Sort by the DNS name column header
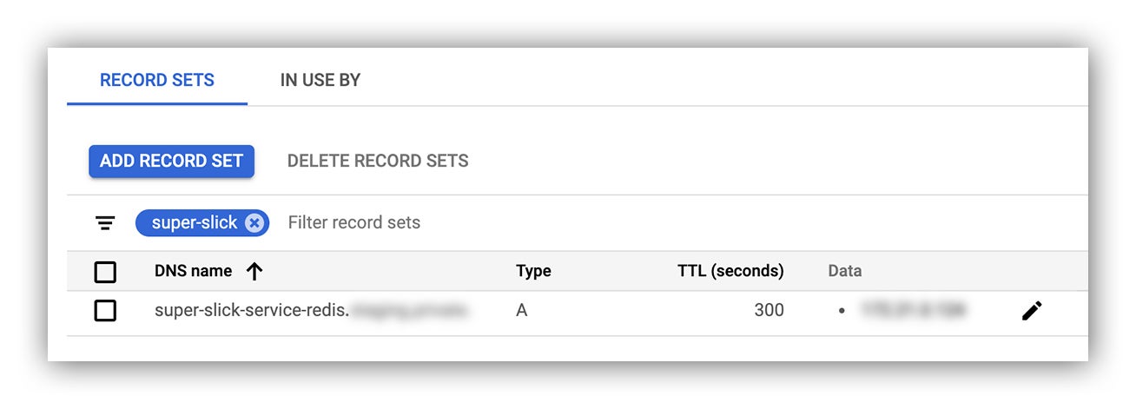The image size is (1136, 409). coord(194,271)
